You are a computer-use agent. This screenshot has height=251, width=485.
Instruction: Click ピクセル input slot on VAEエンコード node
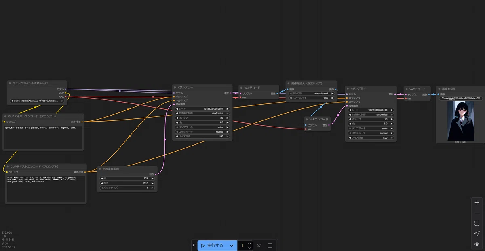tap(306, 125)
